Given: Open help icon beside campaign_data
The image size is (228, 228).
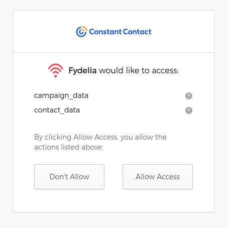Looking at the screenshot, I should tap(189, 96).
